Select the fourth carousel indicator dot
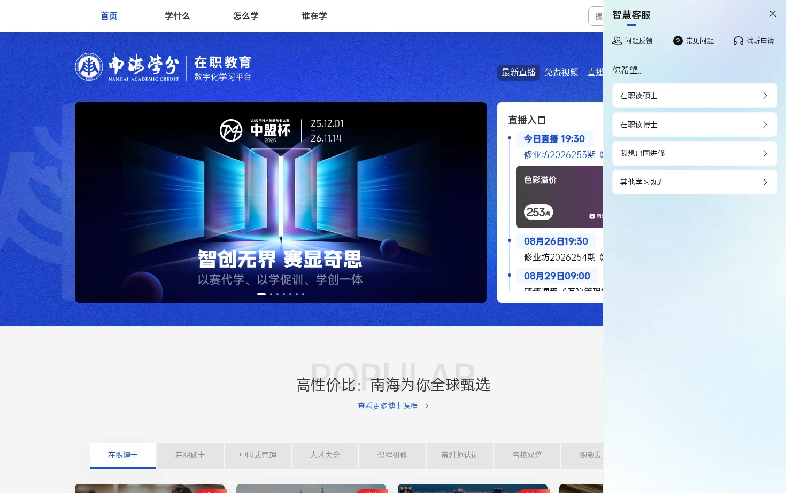The height and width of the screenshot is (493, 786). pyautogui.click(x=284, y=294)
